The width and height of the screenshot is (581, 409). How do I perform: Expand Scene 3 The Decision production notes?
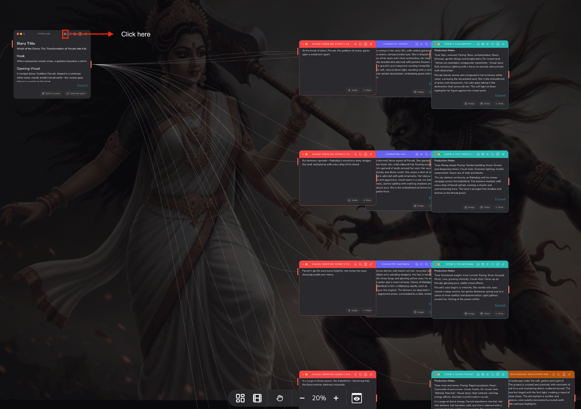pos(500,305)
